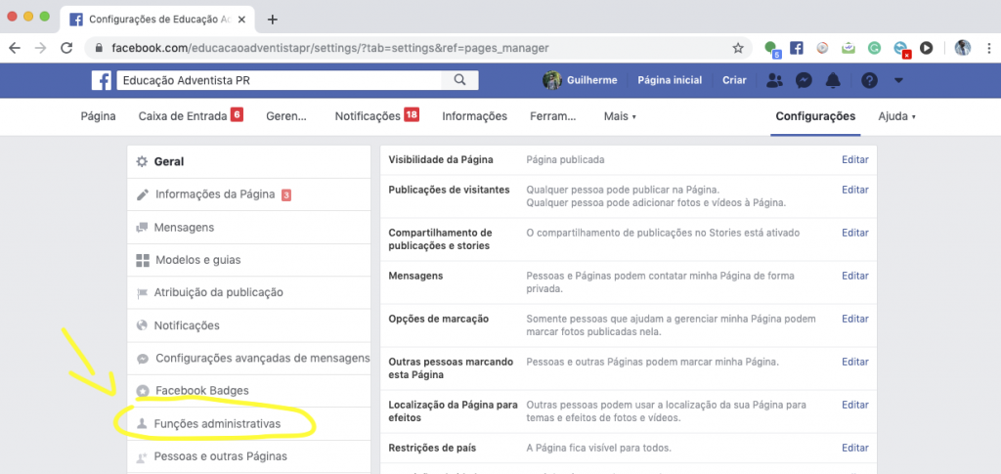Open the notifications bell icon
Viewport: 1001px width, 474px height.
[x=833, y=80]
